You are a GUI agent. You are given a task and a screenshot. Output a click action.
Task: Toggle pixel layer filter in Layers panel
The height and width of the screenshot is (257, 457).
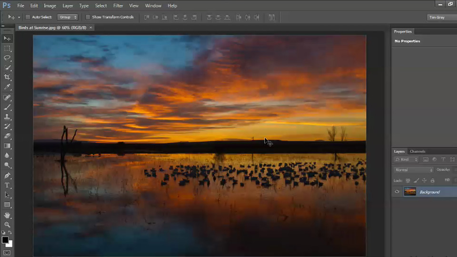[x=426, y=159]
